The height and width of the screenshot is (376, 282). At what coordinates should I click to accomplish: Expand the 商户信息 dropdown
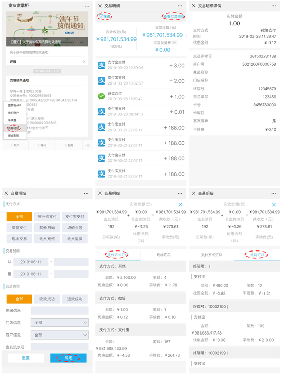[x=60, y=335]
